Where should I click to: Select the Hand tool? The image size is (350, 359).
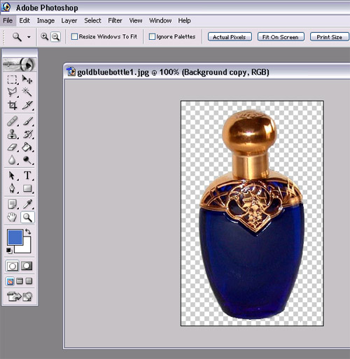[x=12, y=218]
